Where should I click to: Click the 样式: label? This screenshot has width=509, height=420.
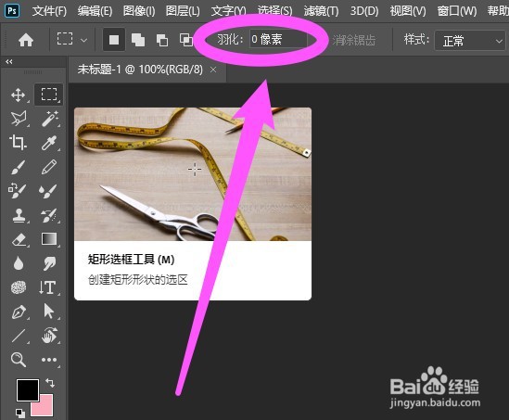pyautogui.click(x=416, y=40)
